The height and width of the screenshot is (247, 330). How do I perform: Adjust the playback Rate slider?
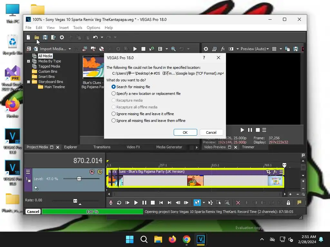click(75, 201)
